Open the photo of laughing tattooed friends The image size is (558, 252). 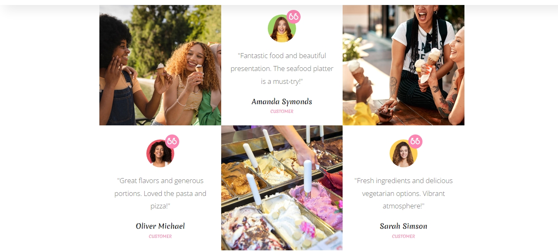[403, 65]
